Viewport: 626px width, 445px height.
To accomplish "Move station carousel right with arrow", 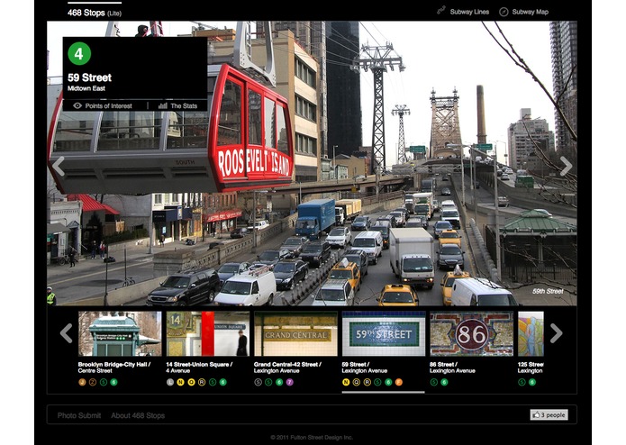I will (556, 333).
